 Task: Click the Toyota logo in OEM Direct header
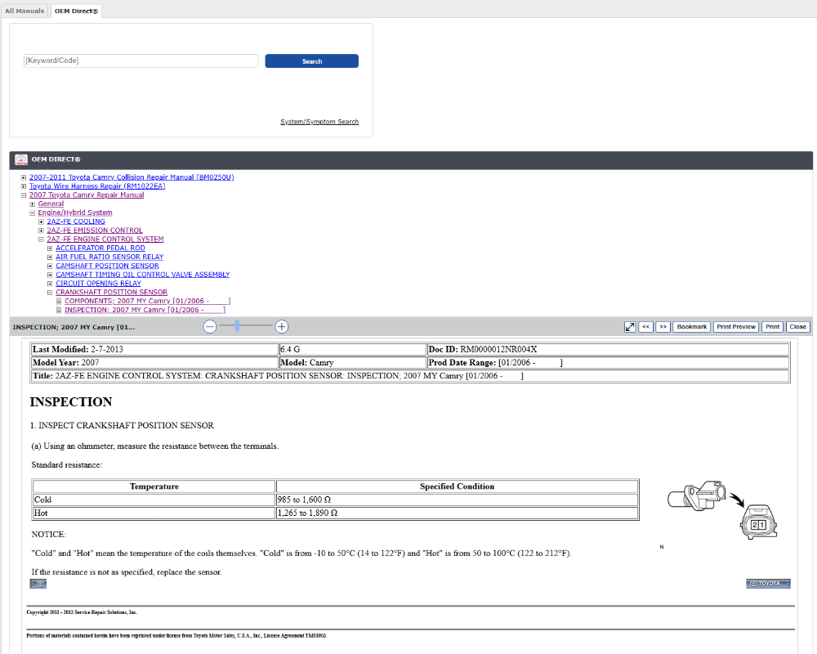[x=21, y=159]
